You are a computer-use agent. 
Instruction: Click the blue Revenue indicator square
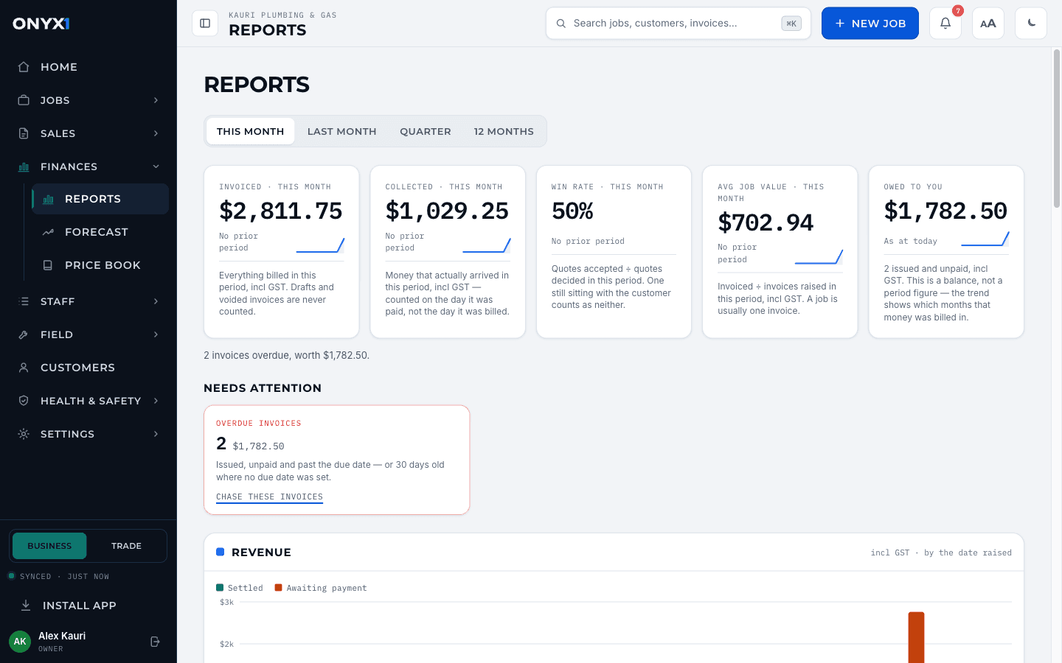pos(220,552)
